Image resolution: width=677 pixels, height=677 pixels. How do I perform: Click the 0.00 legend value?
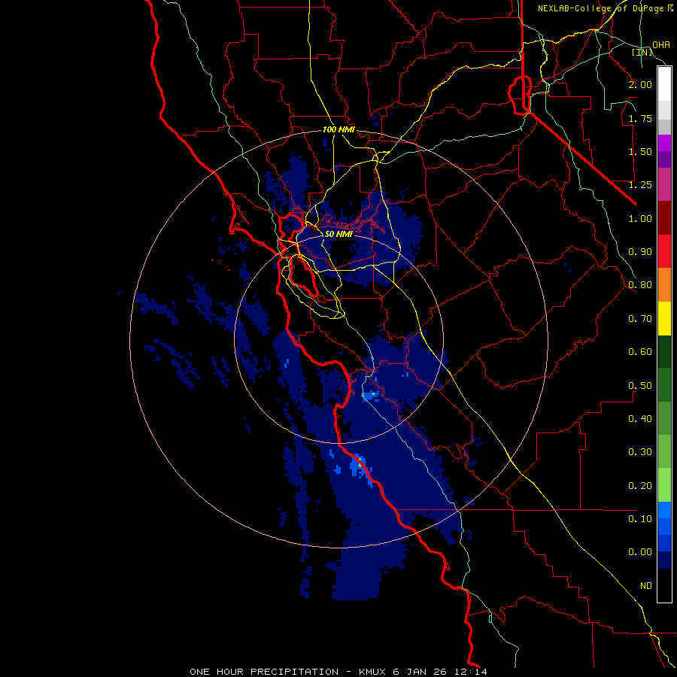pyautogui.click(x=640, y=552)
